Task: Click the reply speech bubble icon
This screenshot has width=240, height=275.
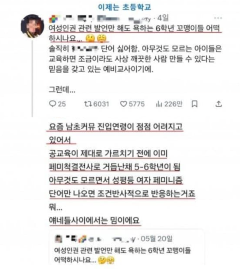Action: click(52, 104)
